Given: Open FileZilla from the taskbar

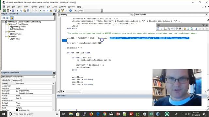Looking at the screenshot, I should coord(131,114).
